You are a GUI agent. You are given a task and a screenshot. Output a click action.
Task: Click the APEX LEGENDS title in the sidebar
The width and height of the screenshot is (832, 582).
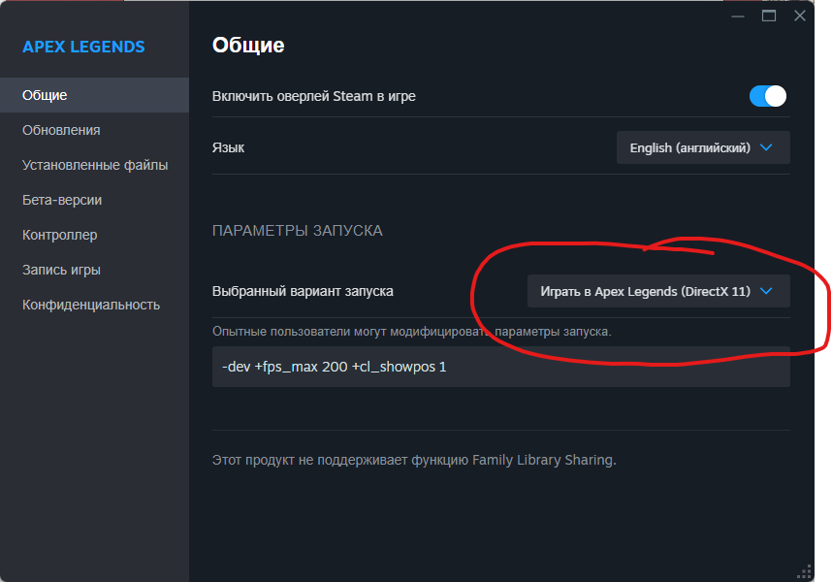pyautogui.click(x=83, y=47)
